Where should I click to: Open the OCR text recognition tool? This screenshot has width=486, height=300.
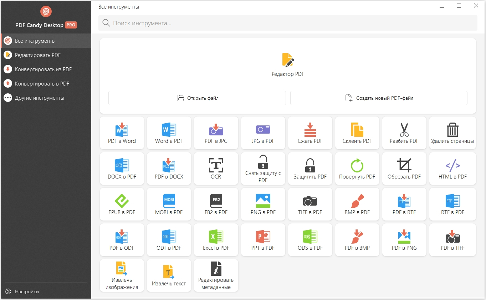tap(216, 168)
